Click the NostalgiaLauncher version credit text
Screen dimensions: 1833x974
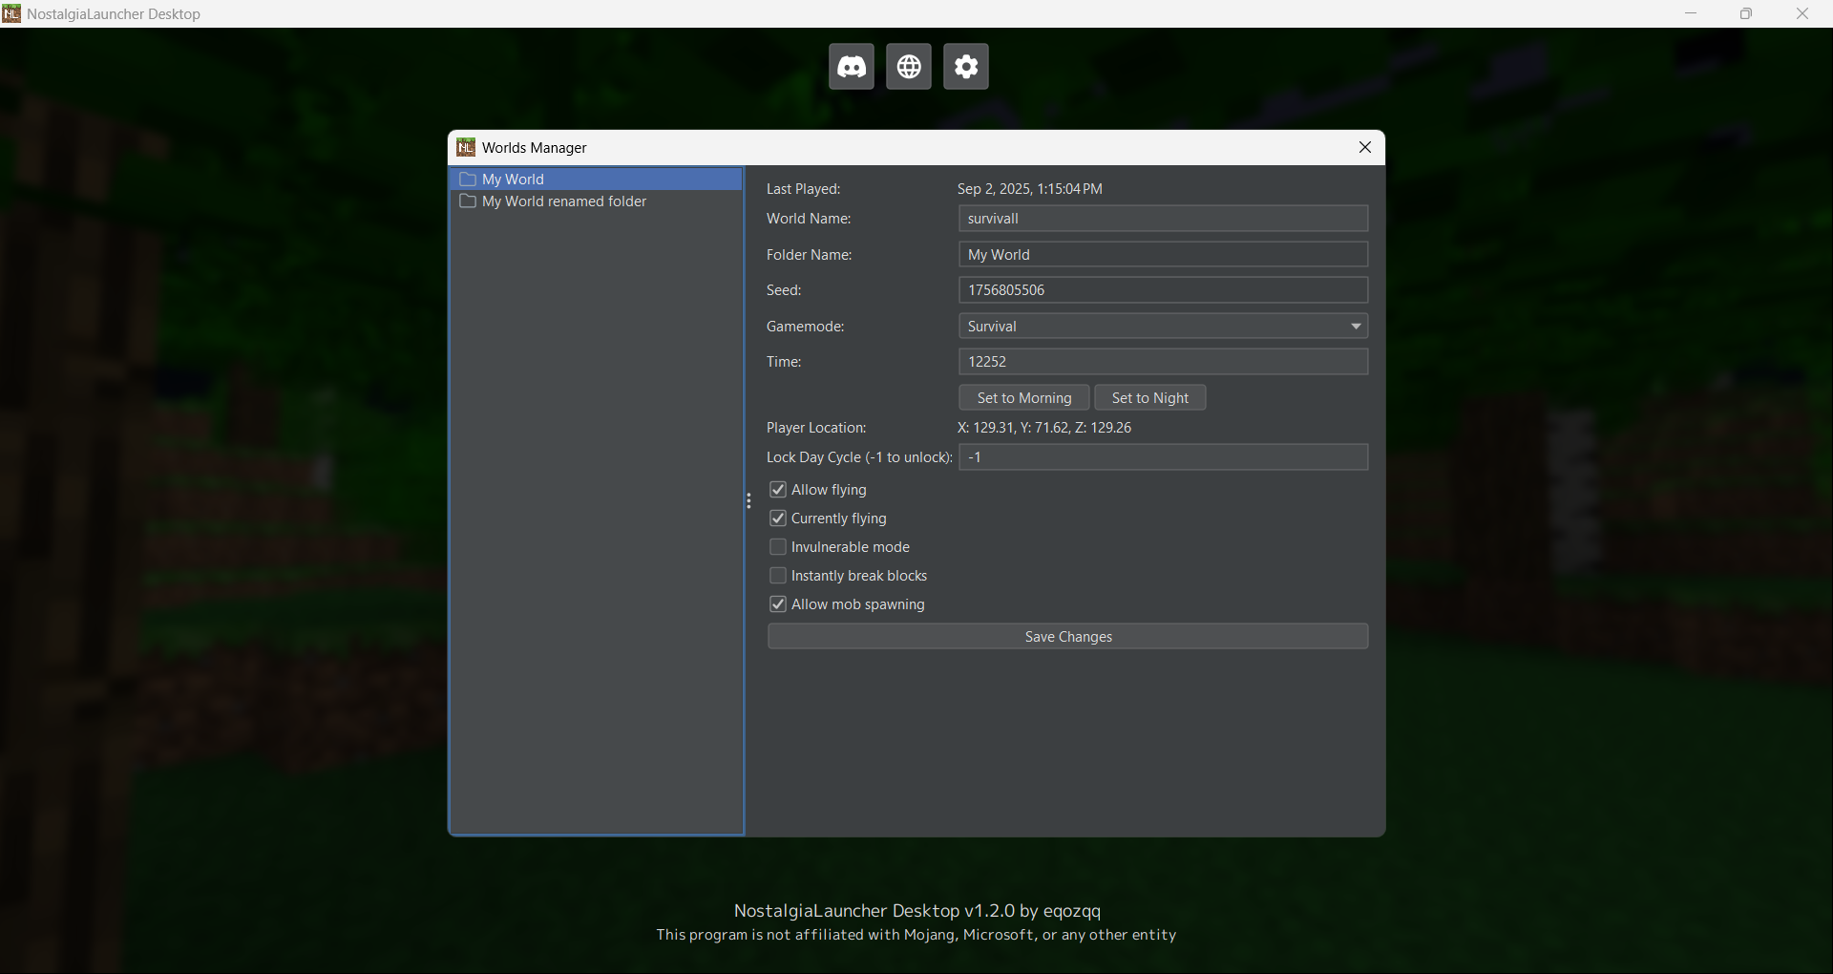(917, 911)
